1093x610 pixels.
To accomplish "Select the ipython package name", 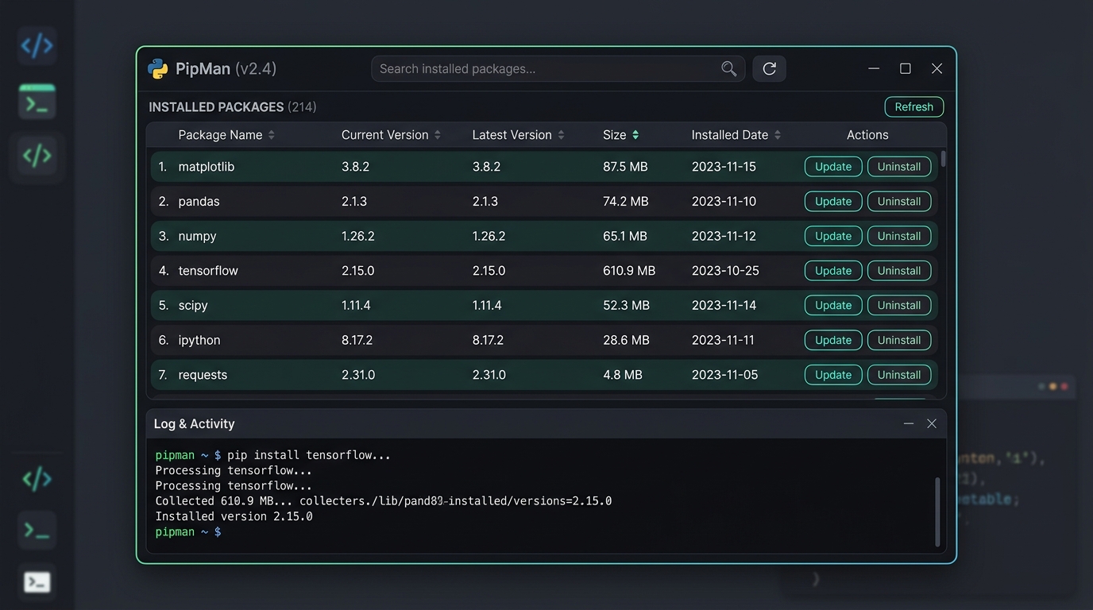I will 199,340.
